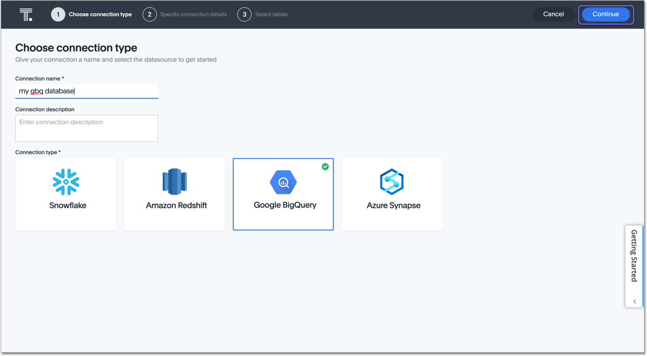Pick the Azure Synapse icon
This screenshot has width=647, height=356.
coord(392,182)
